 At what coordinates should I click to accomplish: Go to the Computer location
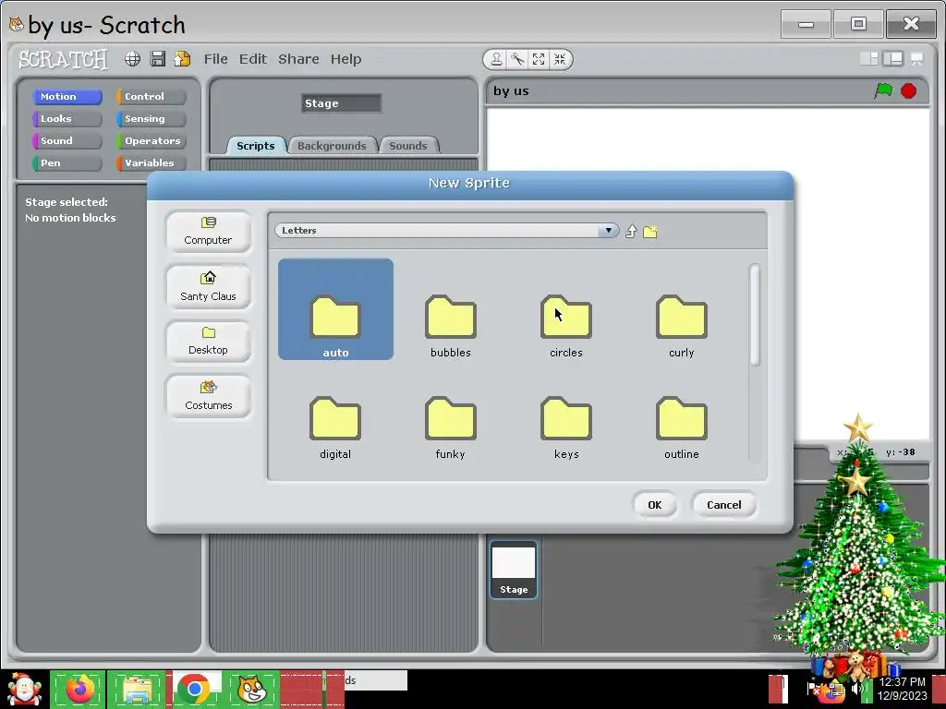tap(208, 232)
